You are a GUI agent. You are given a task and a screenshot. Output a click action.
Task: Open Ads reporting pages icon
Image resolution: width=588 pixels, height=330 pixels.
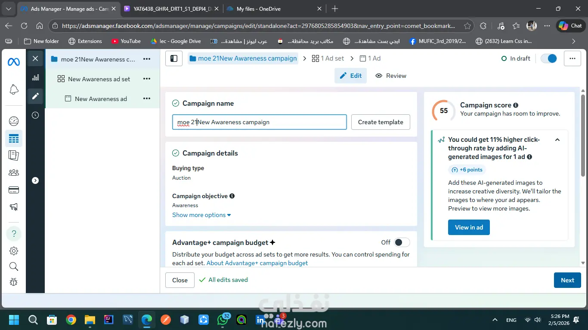pos(14,155)
